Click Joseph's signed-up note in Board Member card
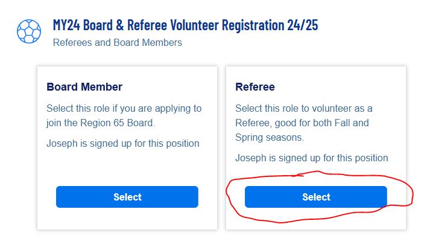 122,143
